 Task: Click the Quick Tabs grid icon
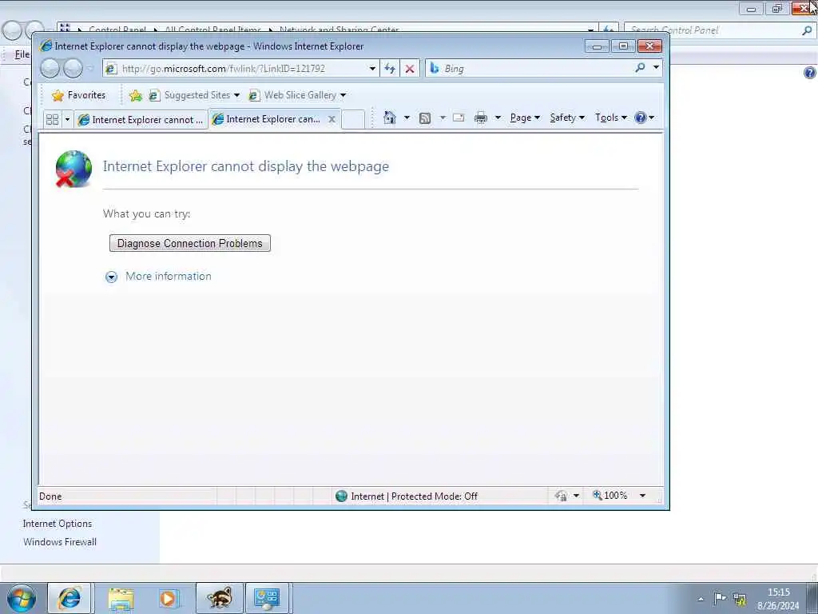point(52,120)
